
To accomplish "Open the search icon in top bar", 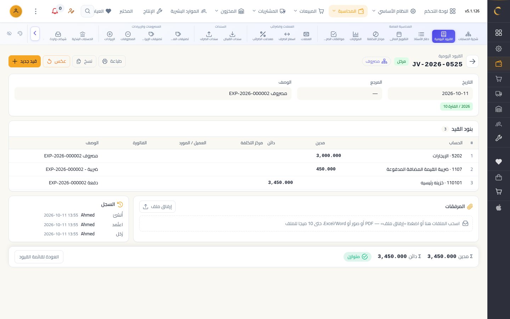I will tap(87, 11).
